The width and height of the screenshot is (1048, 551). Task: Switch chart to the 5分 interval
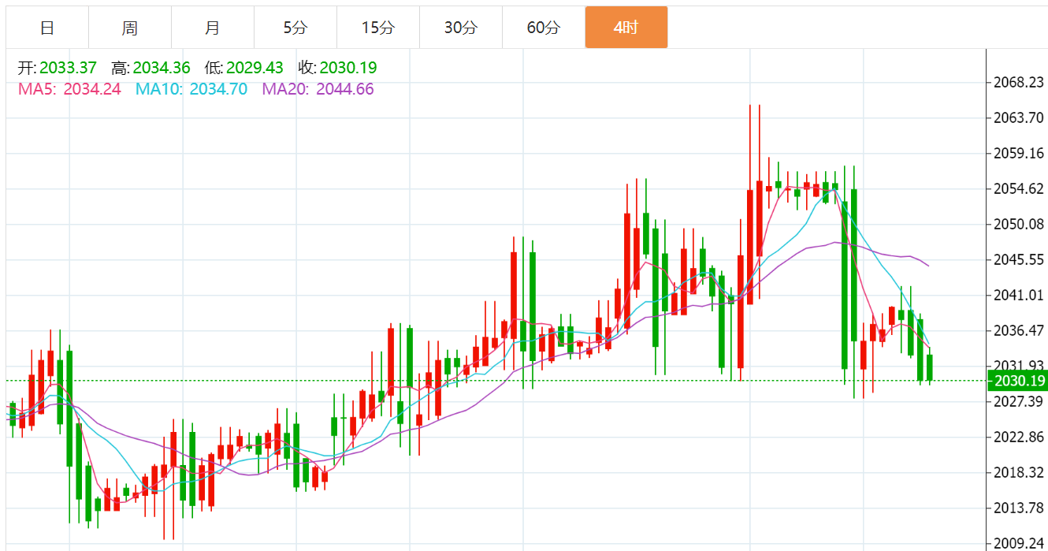295,28
